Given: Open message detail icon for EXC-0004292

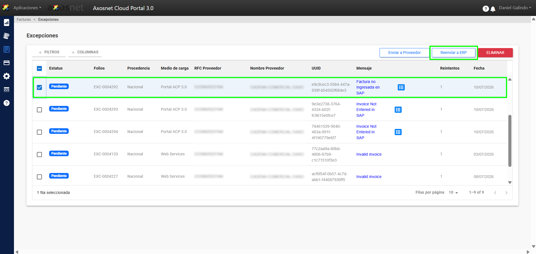Looking at the screenshot, I should pyautogui.click(x=401, y=87).
